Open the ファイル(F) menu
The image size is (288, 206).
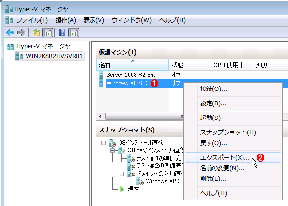32,20
